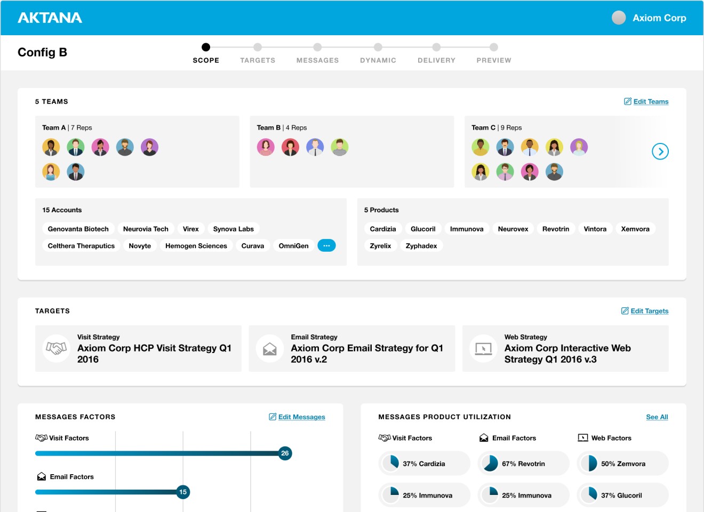Image resolution: width=704 pixels, height=512 pixels.
Task: Go to the Targets step
Action: pos(258,53)
